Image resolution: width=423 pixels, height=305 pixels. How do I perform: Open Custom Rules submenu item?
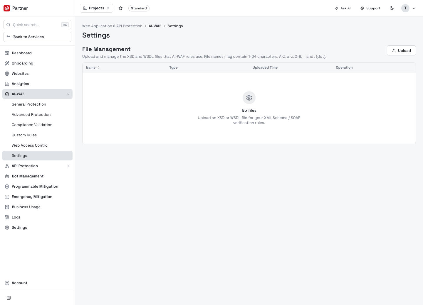click(37, 135)
